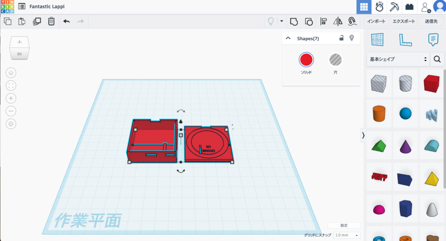This screenshot has height=241, width=446.
Task: Collapse the shapes panel chevron
Action: [x=363, y=135]
